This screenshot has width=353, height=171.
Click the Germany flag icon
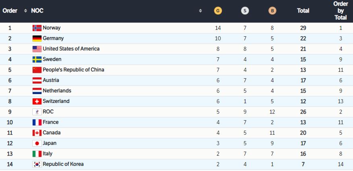37,38
